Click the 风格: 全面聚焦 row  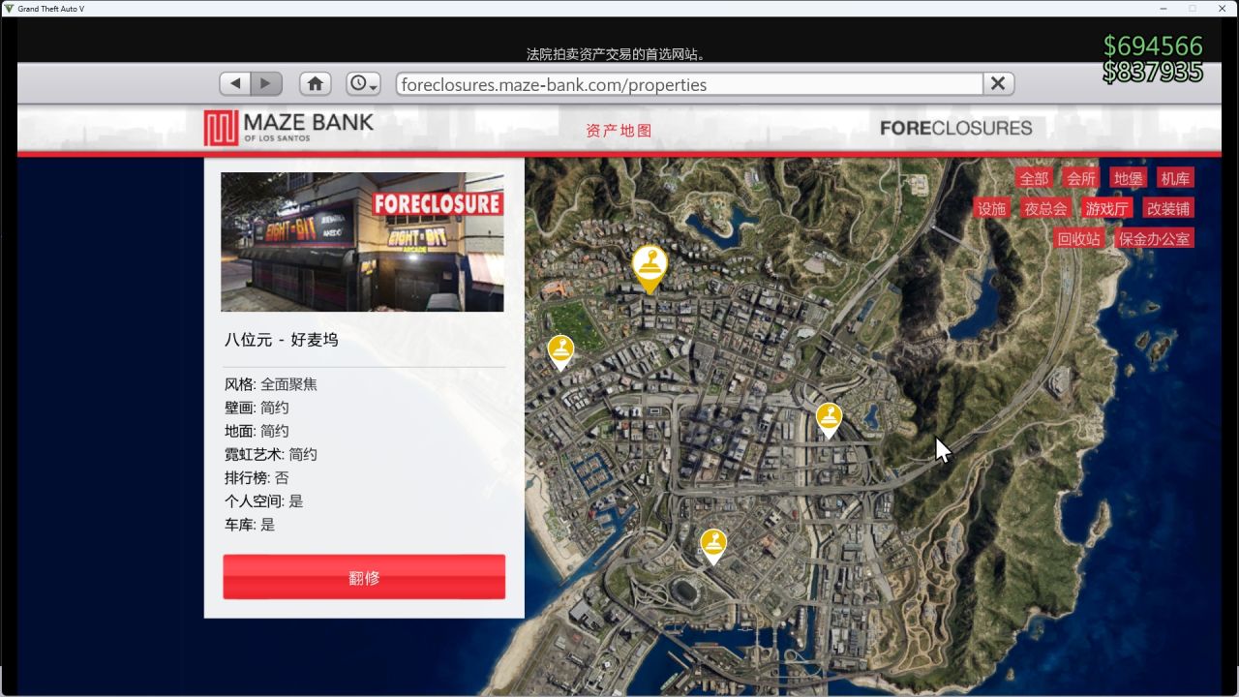click(x=271, y=384)
